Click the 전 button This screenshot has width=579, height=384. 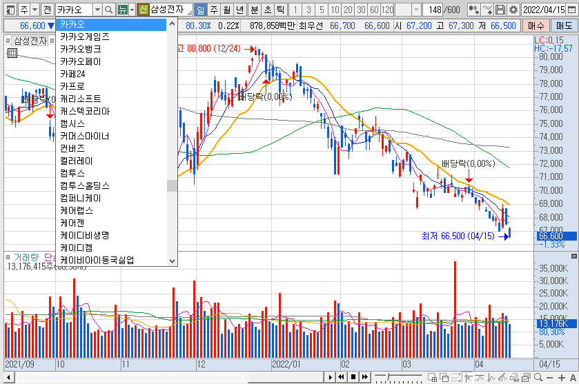point(47,10)
